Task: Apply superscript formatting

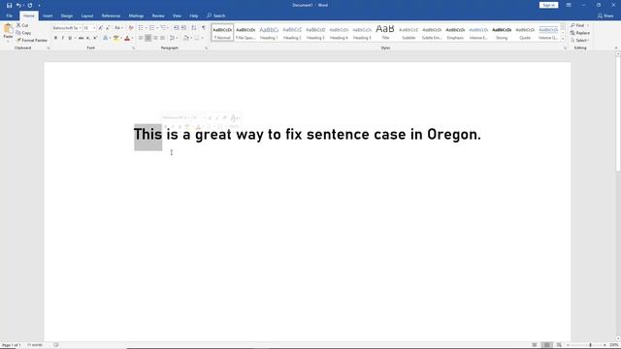Action: pos(95,38)
